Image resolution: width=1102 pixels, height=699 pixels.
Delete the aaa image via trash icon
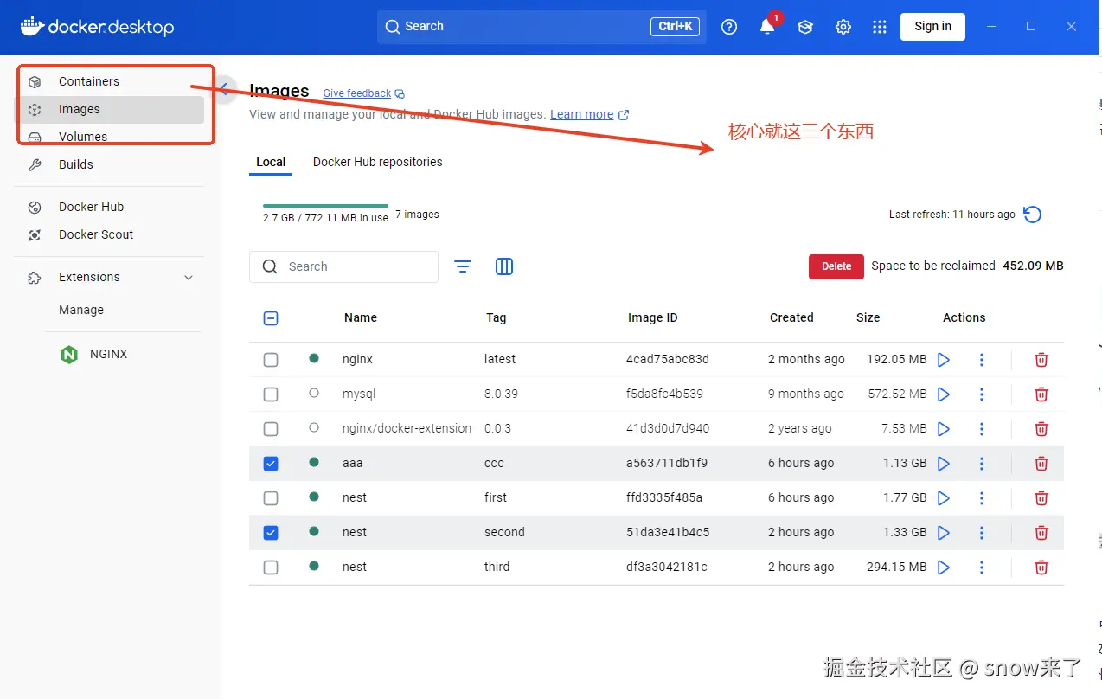[x=1041, y=463]
